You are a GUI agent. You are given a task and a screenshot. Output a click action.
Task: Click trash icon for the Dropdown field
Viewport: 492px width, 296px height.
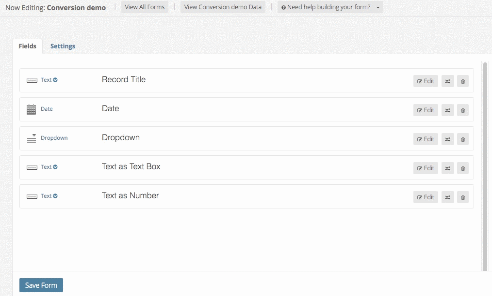click(x=462, y=139)
